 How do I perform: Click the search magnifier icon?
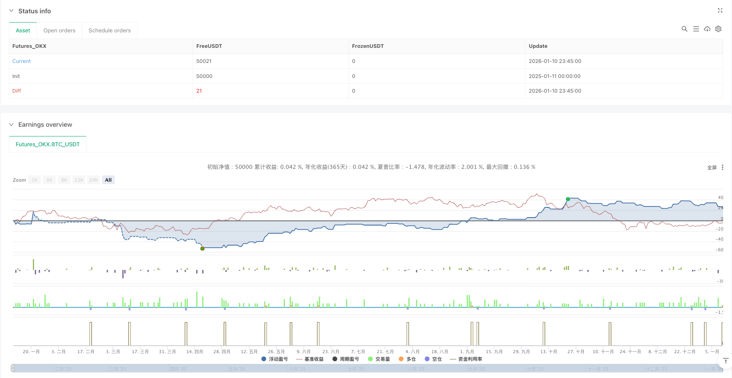tap(684, 29)
